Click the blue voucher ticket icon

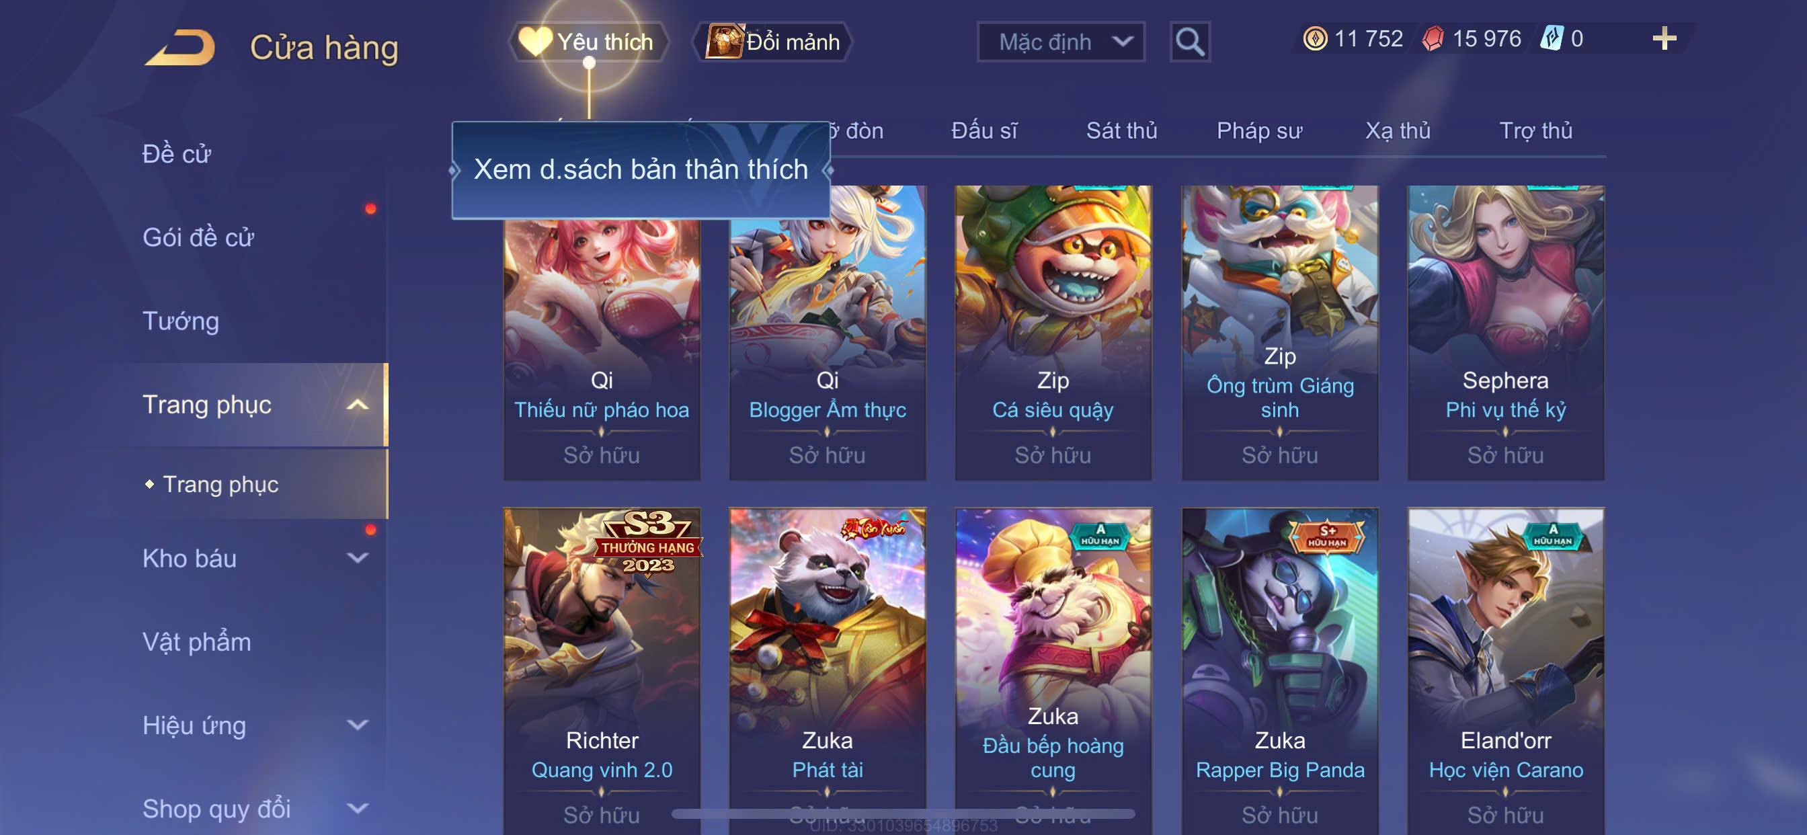tap(1551, 38)
